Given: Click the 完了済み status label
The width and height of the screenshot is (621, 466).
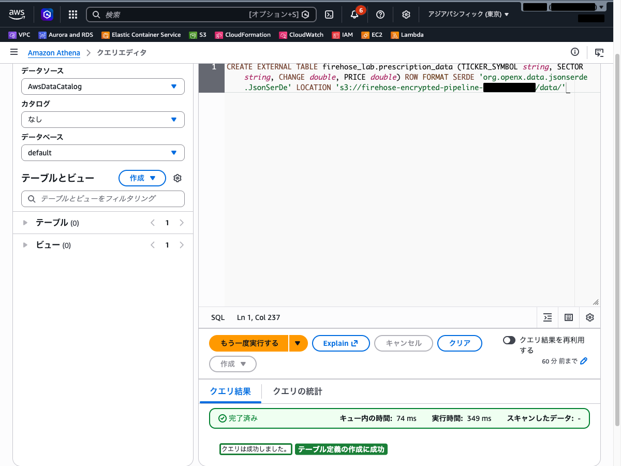Looking at the screenshot, I should coord(238,418).
